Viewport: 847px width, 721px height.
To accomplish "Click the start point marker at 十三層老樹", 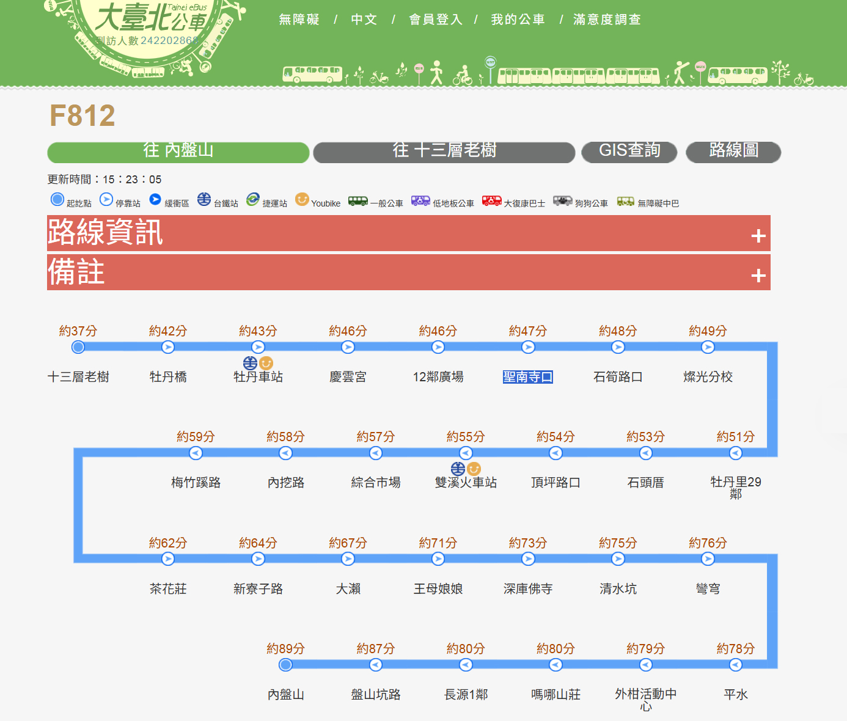I will [78, 347].
